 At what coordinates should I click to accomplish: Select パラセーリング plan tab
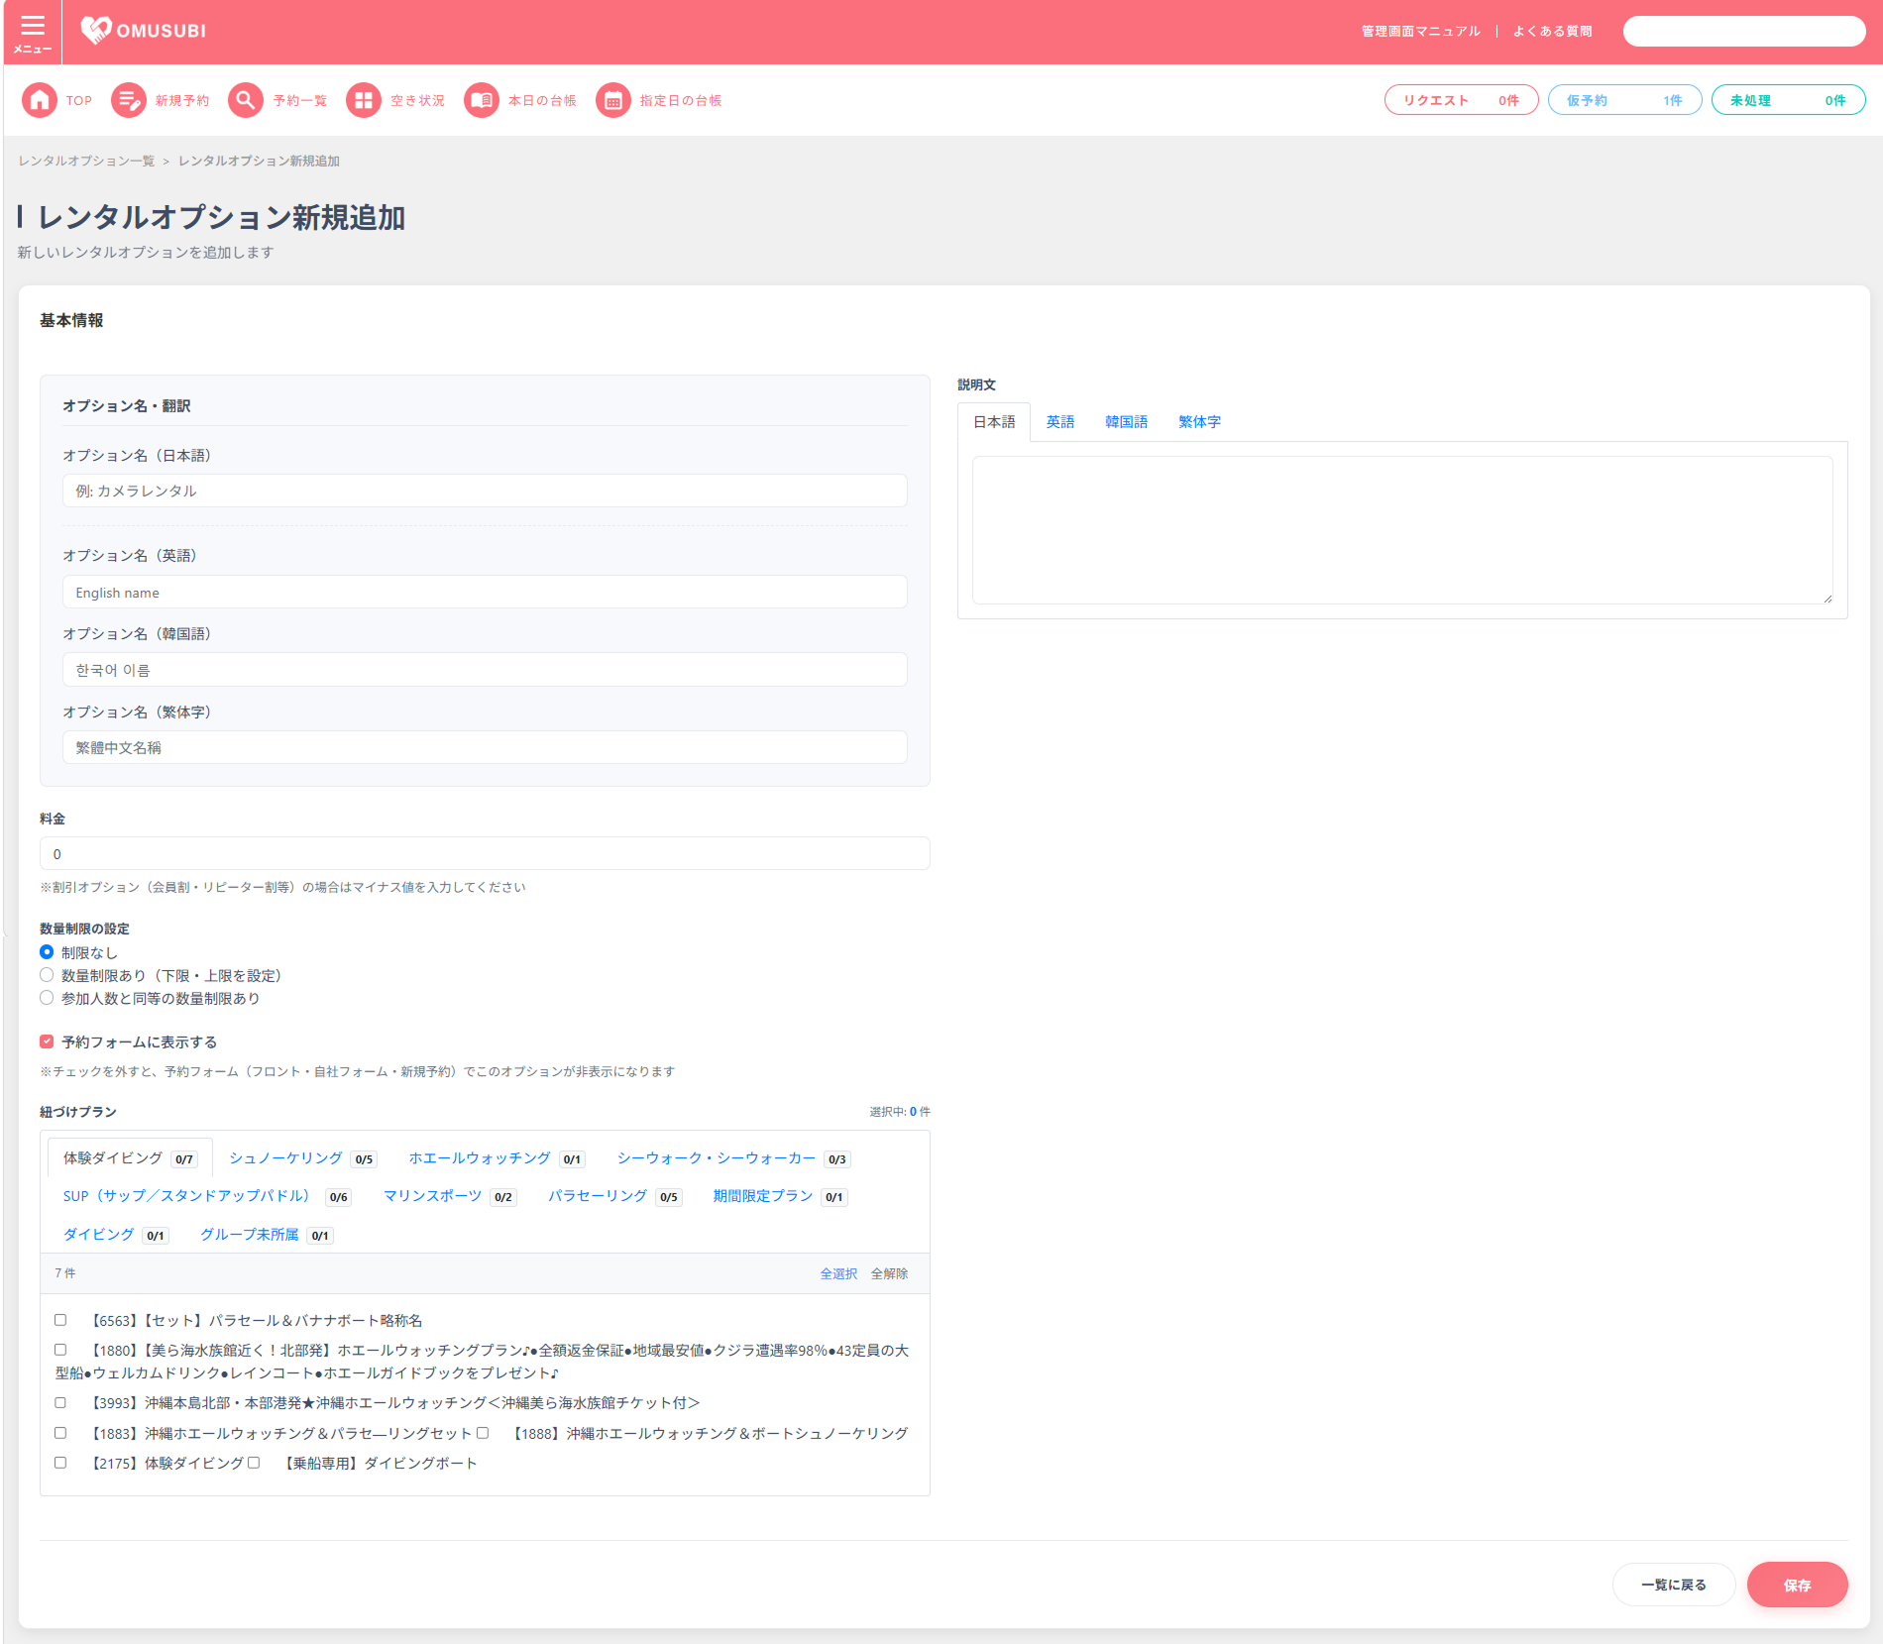pos(615,1196)
